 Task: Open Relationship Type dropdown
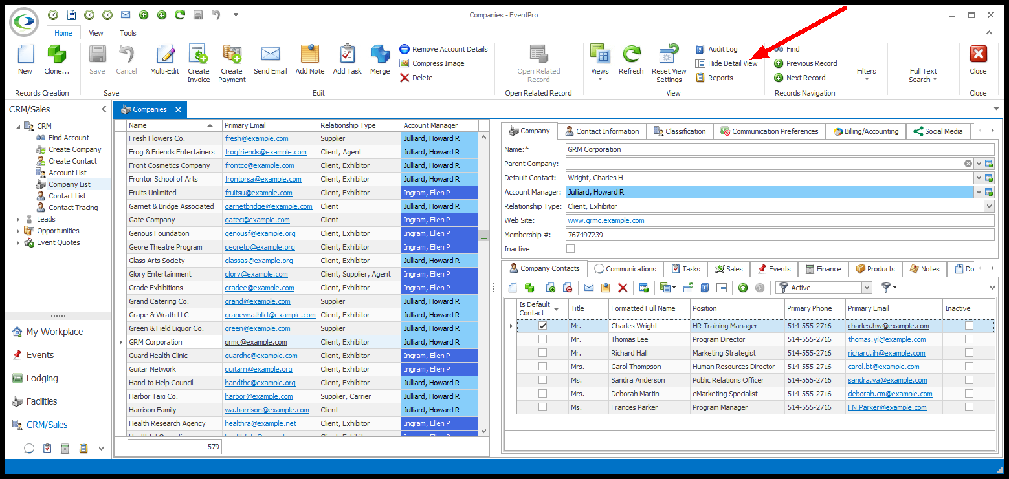989,206
